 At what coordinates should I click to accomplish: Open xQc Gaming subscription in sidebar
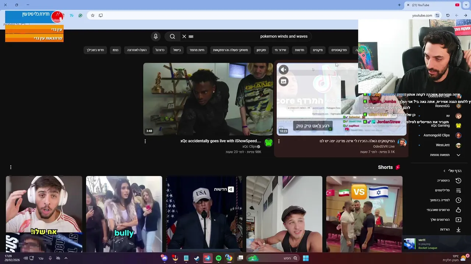[x=440, y=125]
